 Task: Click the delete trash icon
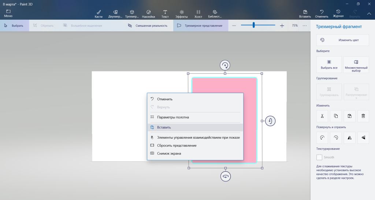pyautogui.click(x=363, y=116)
